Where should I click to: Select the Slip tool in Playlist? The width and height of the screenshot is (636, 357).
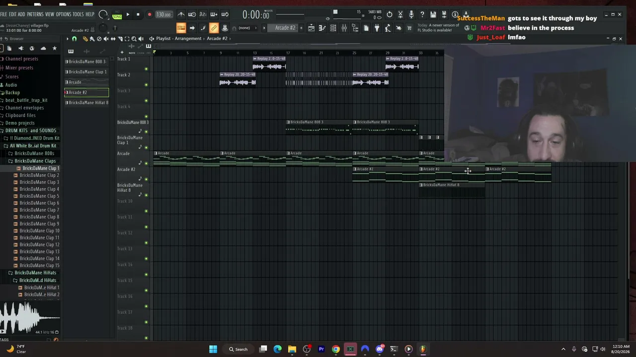click(113, 39)
